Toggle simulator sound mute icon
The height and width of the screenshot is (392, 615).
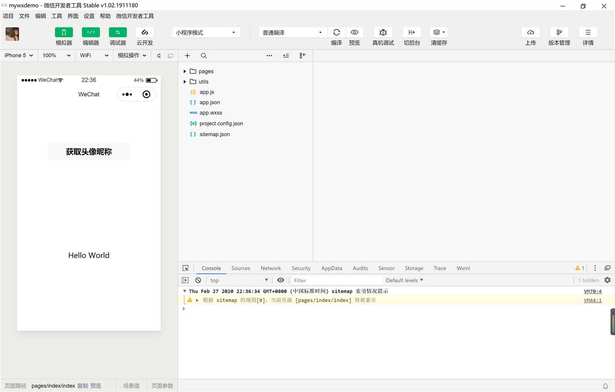click(159, 56)
